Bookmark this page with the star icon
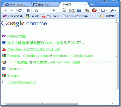This screenshot has width=121, height=107. pos(36,10)
